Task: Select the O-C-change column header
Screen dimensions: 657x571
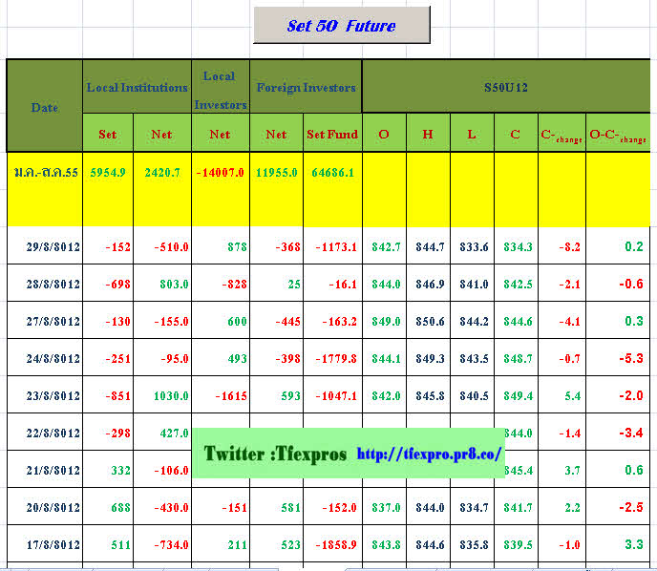Action: [x=617, y=136]
